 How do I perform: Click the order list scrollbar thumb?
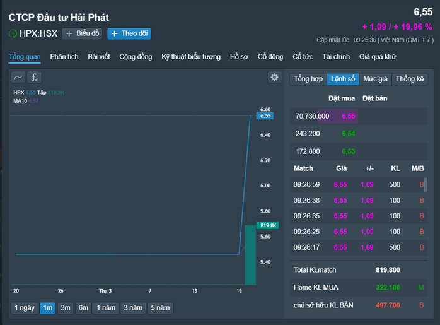(x=426, y=184)
